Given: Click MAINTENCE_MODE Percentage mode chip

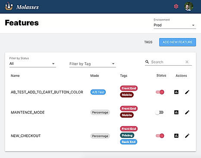Looking at the screenshot, I should pos(100,112).
